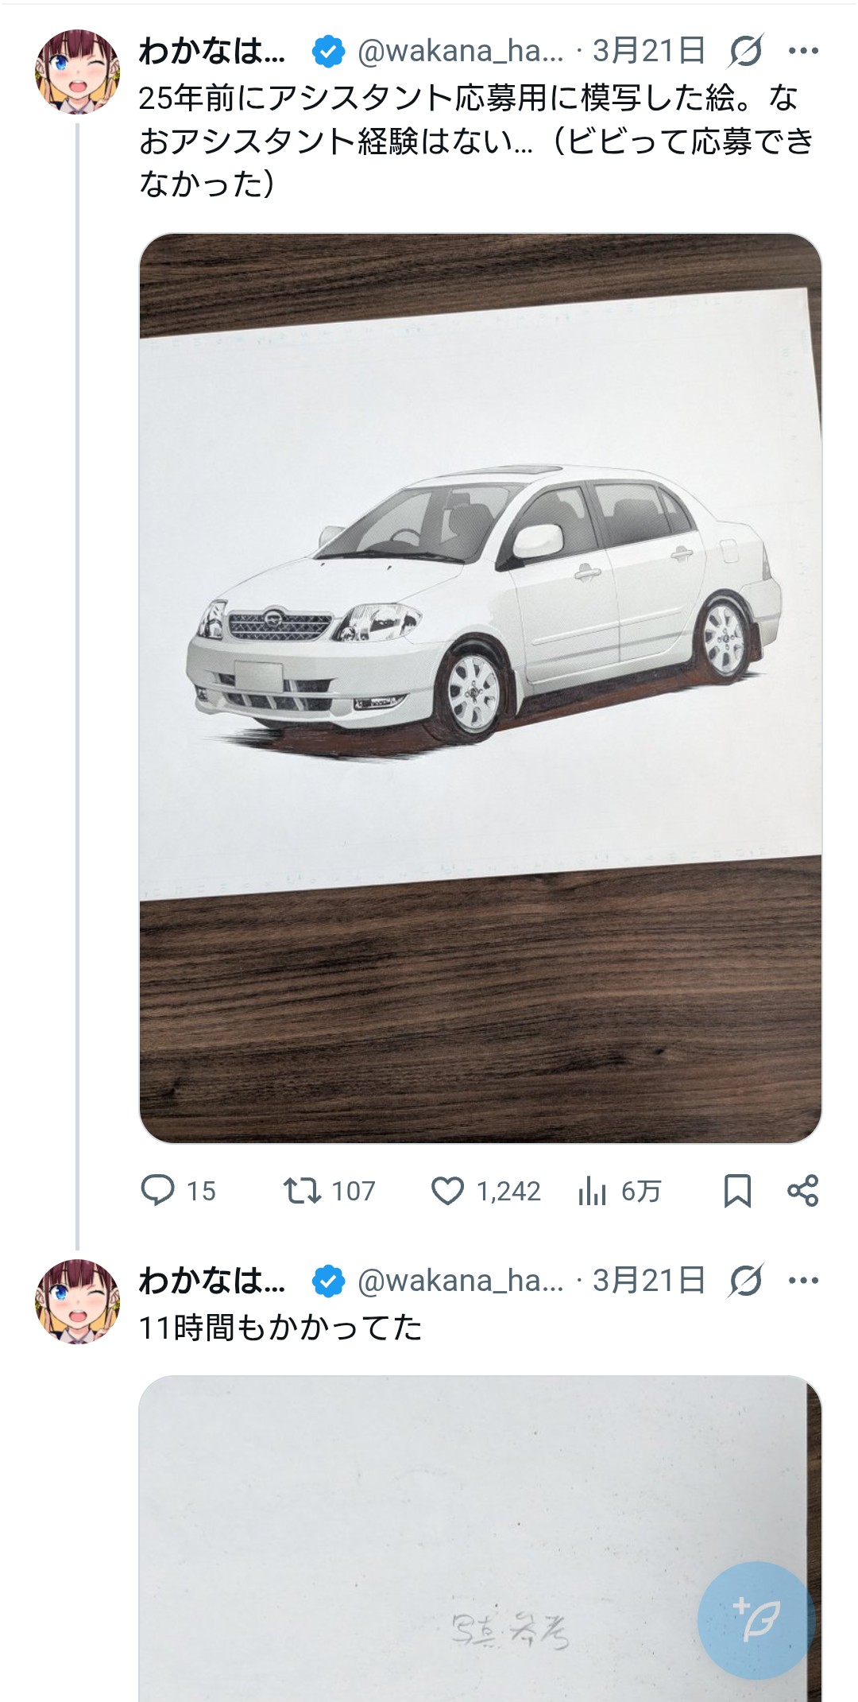Screen dimensions: 858x1702
Task: Tap verified badge on first tweet
Action: click(x=328, y=51)
